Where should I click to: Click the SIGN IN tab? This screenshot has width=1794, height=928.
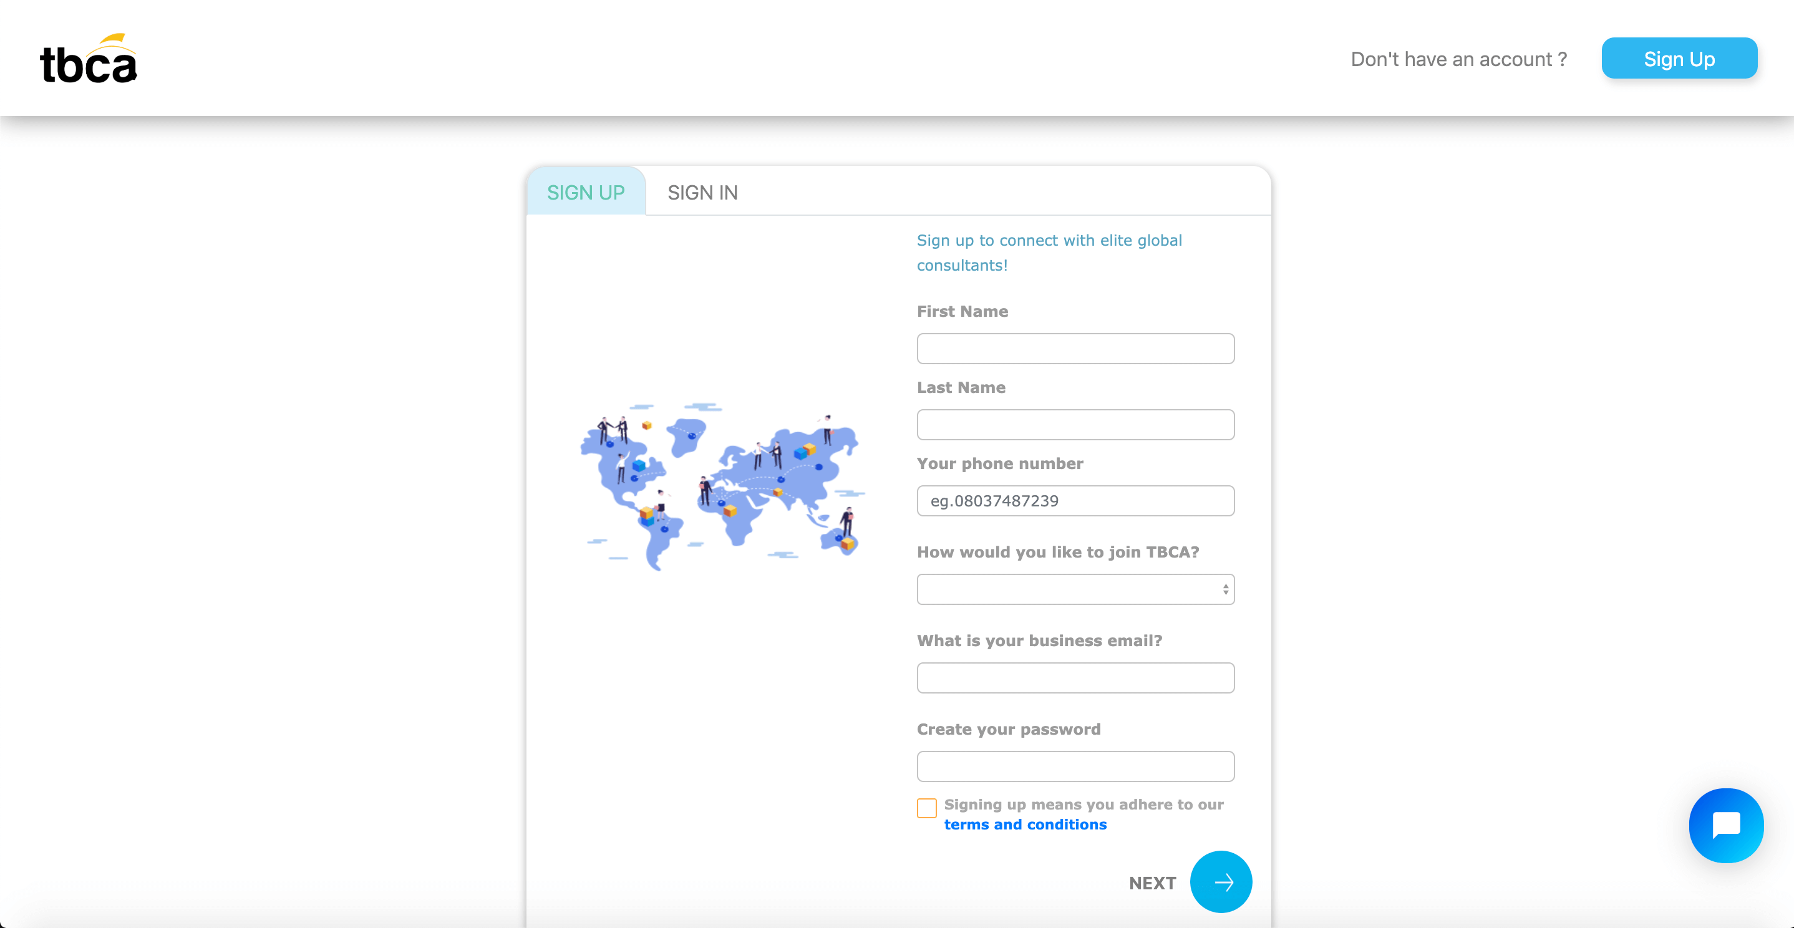click(703, 191)
